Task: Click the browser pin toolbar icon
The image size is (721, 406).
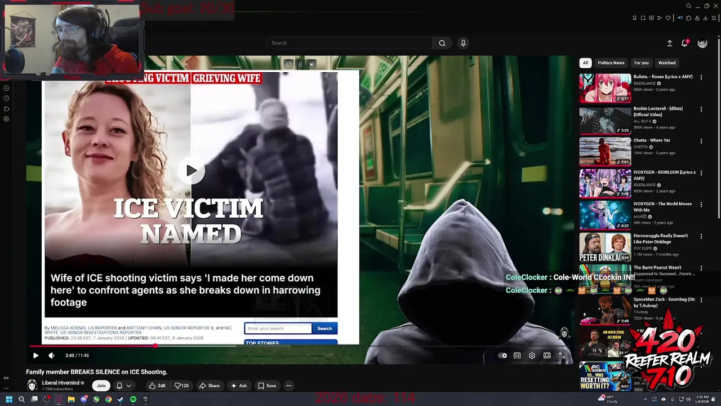Action: tap(634, 18)
